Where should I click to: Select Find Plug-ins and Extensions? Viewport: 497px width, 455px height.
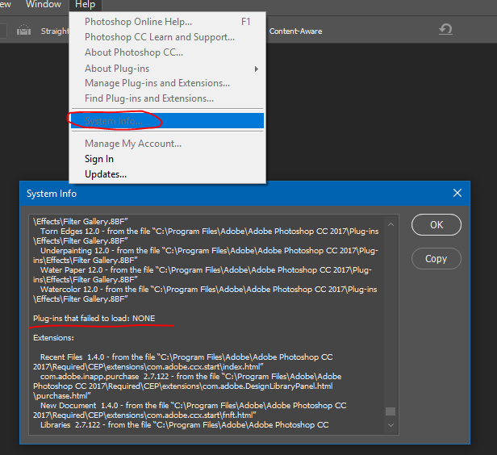tap(167, 98)
